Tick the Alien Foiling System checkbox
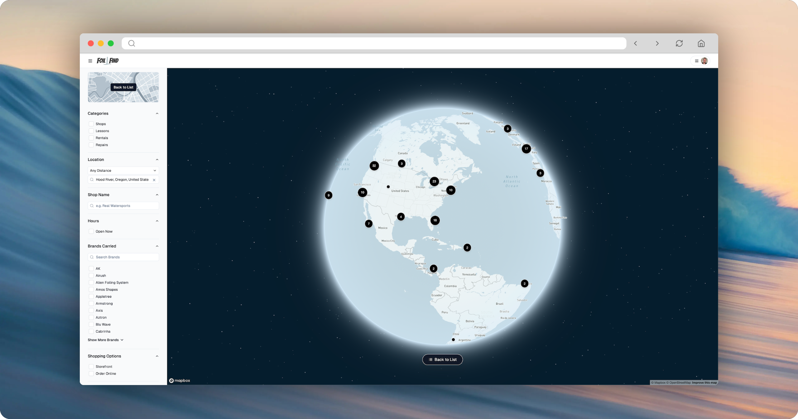The height and width of the screenshot is (419, 798). [x=91, y=282]
